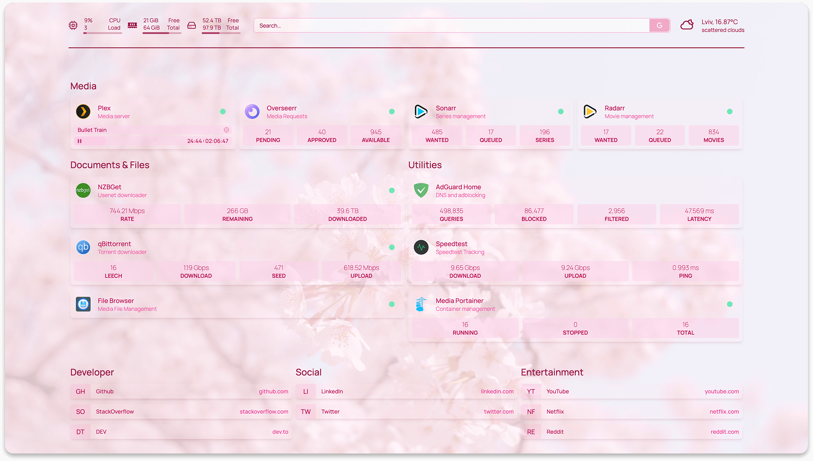Viewport: 813px width, 461px height.
Task: Open the Plex app icon
Action: click(83, 111)
